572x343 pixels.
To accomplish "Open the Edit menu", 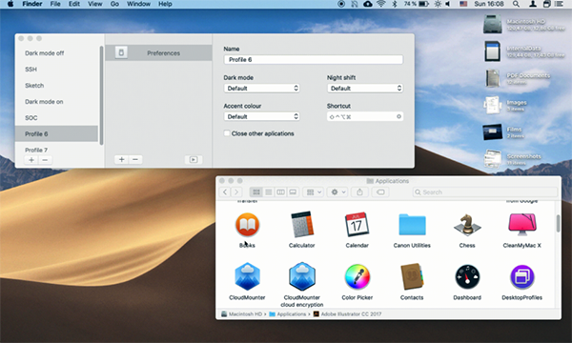I will (74, 4).
